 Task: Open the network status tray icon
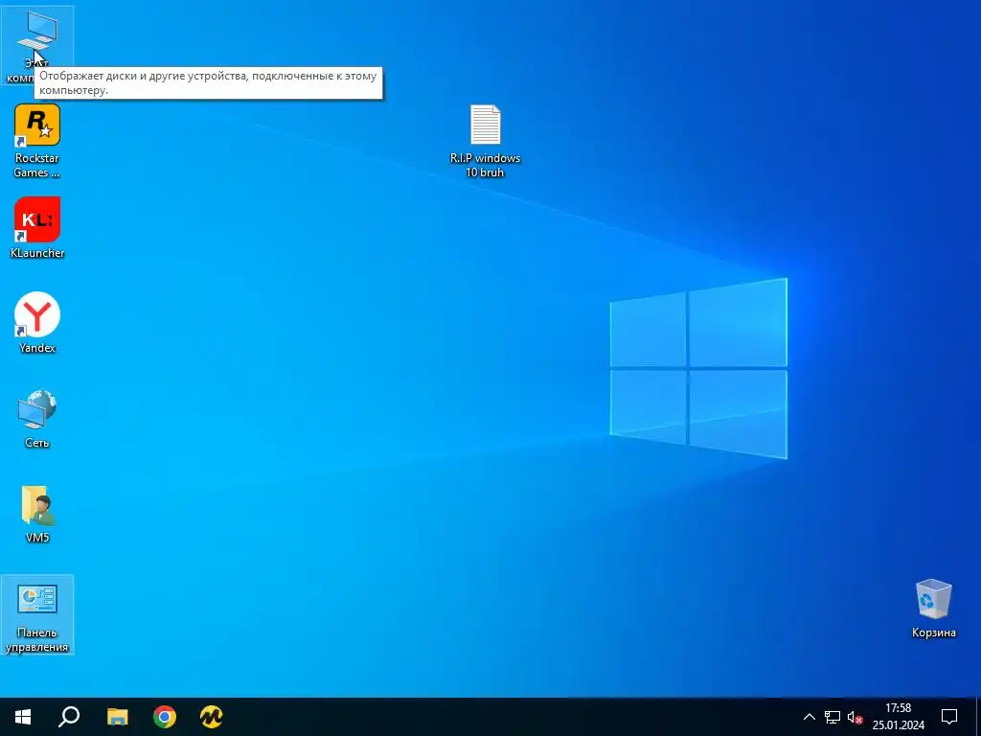[833, 717]
